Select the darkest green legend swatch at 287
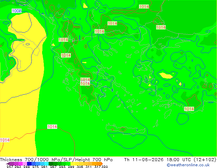Screen dimensions: 217x168 [51, 164]
